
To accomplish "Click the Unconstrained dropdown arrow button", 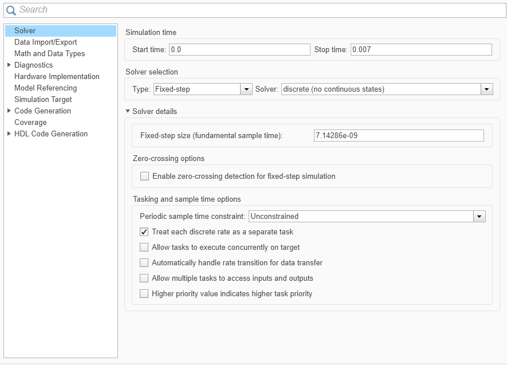I will (480, 216).
